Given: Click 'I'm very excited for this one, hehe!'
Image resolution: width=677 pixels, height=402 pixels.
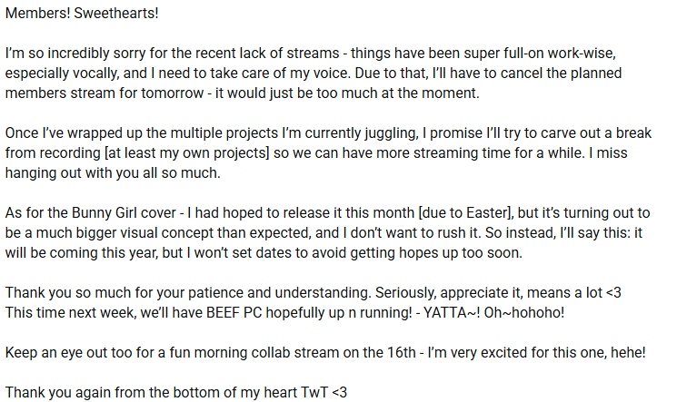Looking at the screenshot, I should click(536, 353).
